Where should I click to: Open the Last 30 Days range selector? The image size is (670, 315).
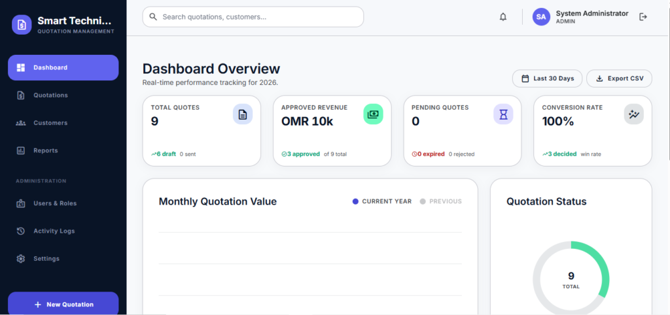[548, 78]
